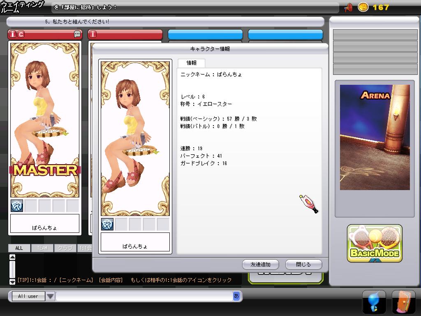Toggle the BasicMode game mode button
The image size is (421, 316).
click(375, 244)
